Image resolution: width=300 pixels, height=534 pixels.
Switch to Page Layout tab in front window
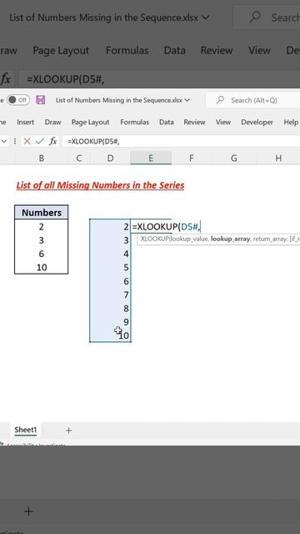pos(91,122)
